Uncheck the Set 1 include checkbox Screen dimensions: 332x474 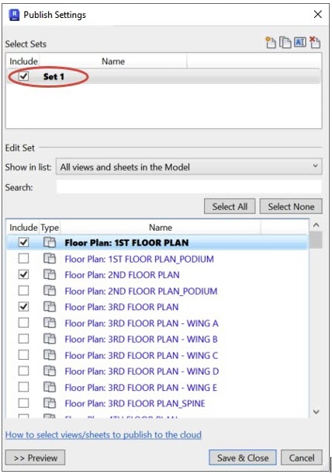click(23, 76)
